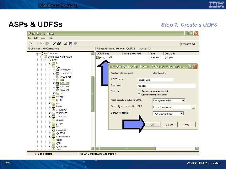Screen dimensions: 226x169
Task: Collapse the File Systems tree node
Action: point(37,53)
